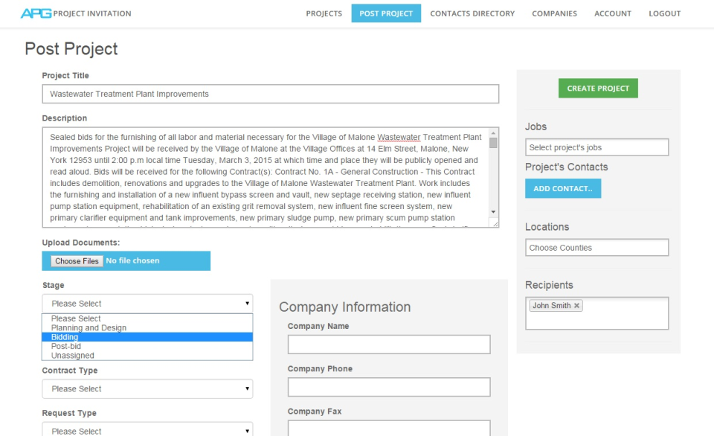
Task: Click the 'Recipients' heading
Action: (549, 285)
